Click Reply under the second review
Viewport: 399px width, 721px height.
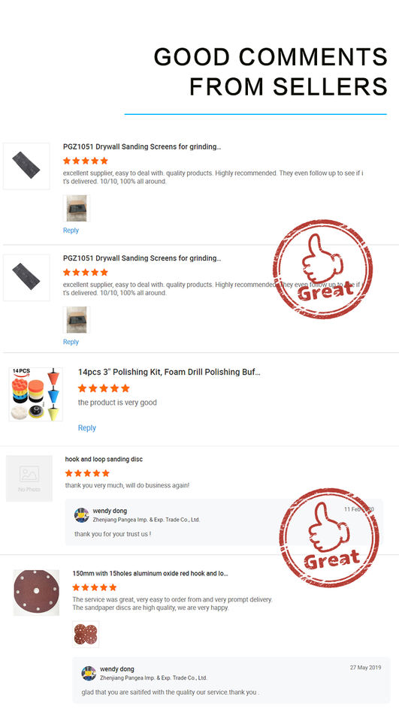click(x=71, y=342)
